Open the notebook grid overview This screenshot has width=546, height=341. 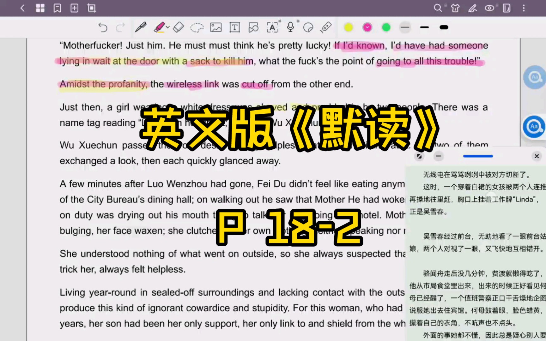coord(40,8)
